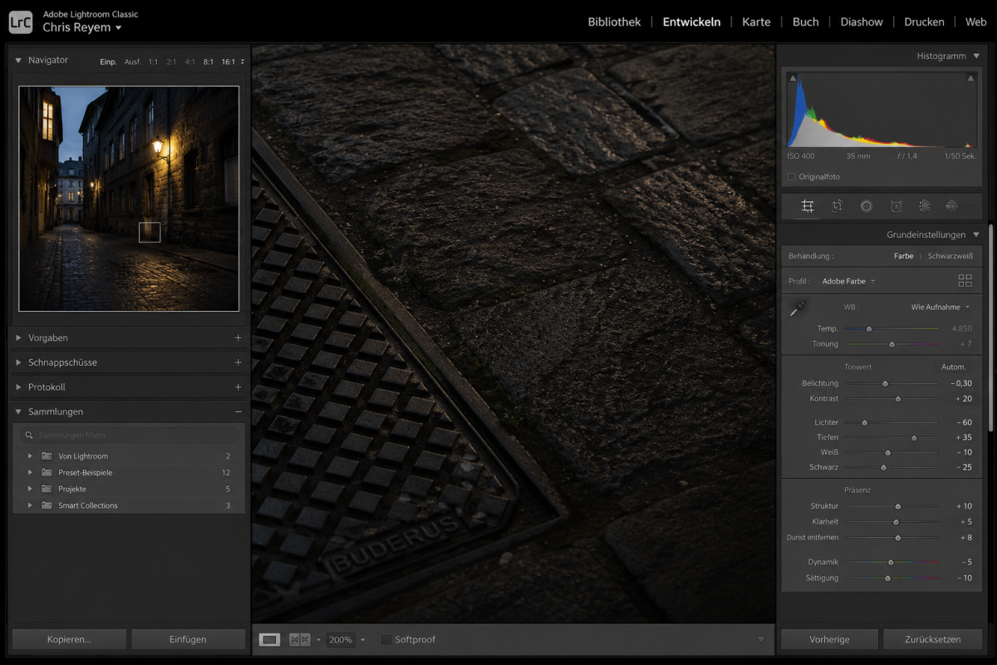
Task: Click the folder icon of Smart Collections
Action: (47, 505)
